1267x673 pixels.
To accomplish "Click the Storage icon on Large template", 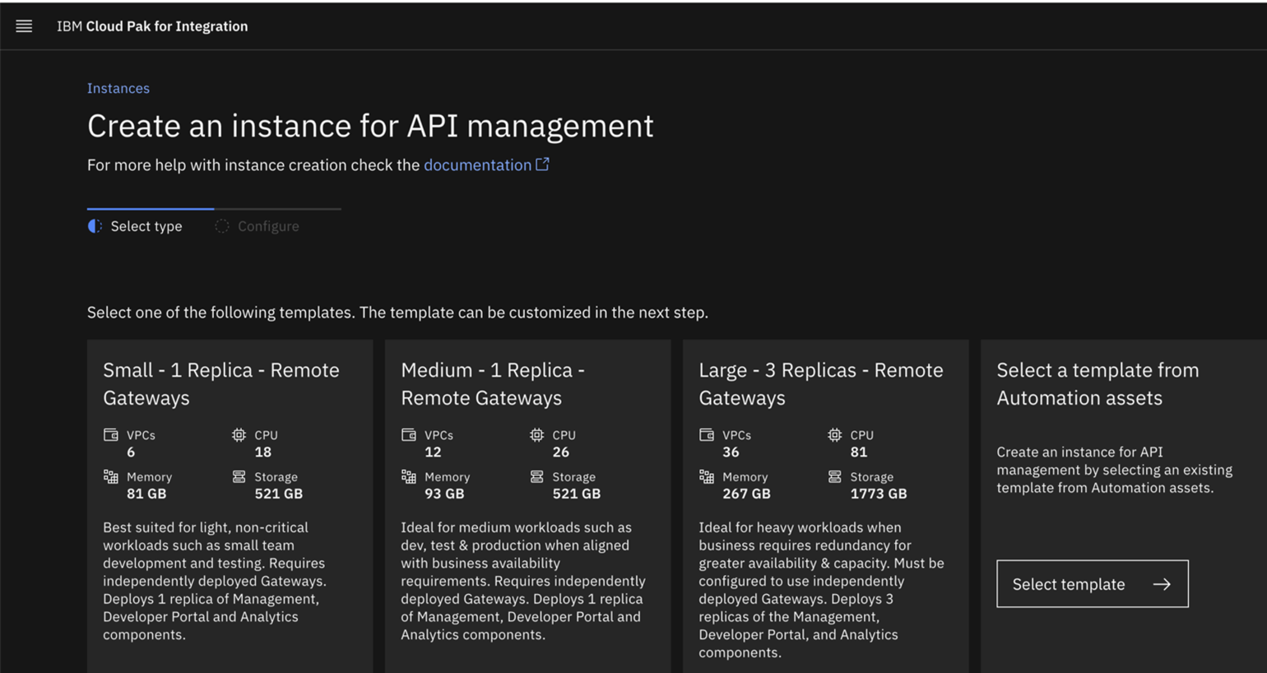I will tap(833, 476).
